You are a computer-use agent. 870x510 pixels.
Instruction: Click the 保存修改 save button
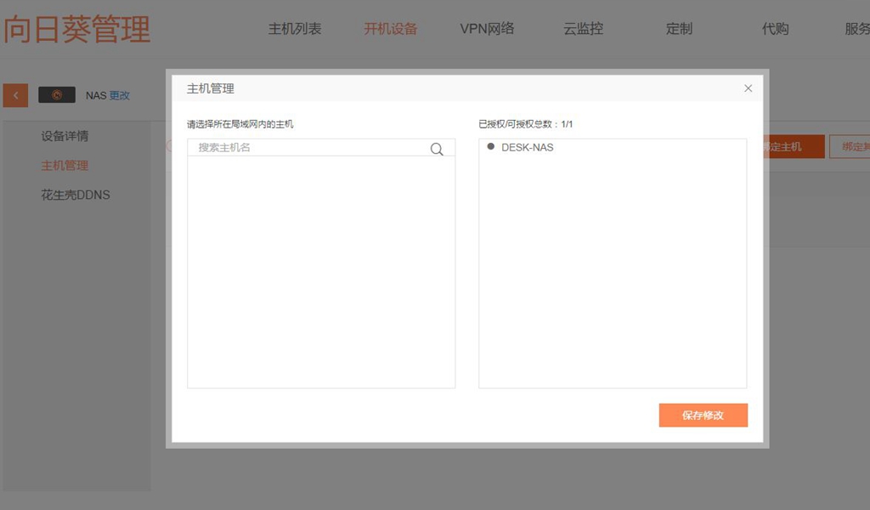(x=703, y=415)
